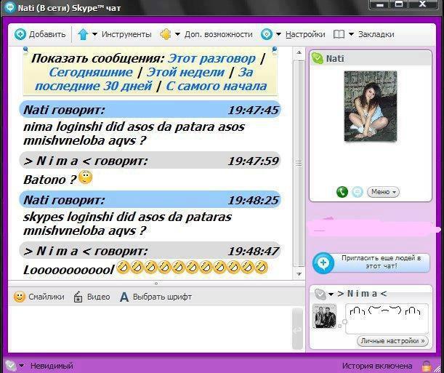
Task: Click the Skype chat icon in title bar
Action: (10, 7)
